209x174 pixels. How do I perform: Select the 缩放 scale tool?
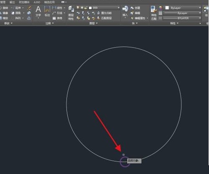pos(4,18)
